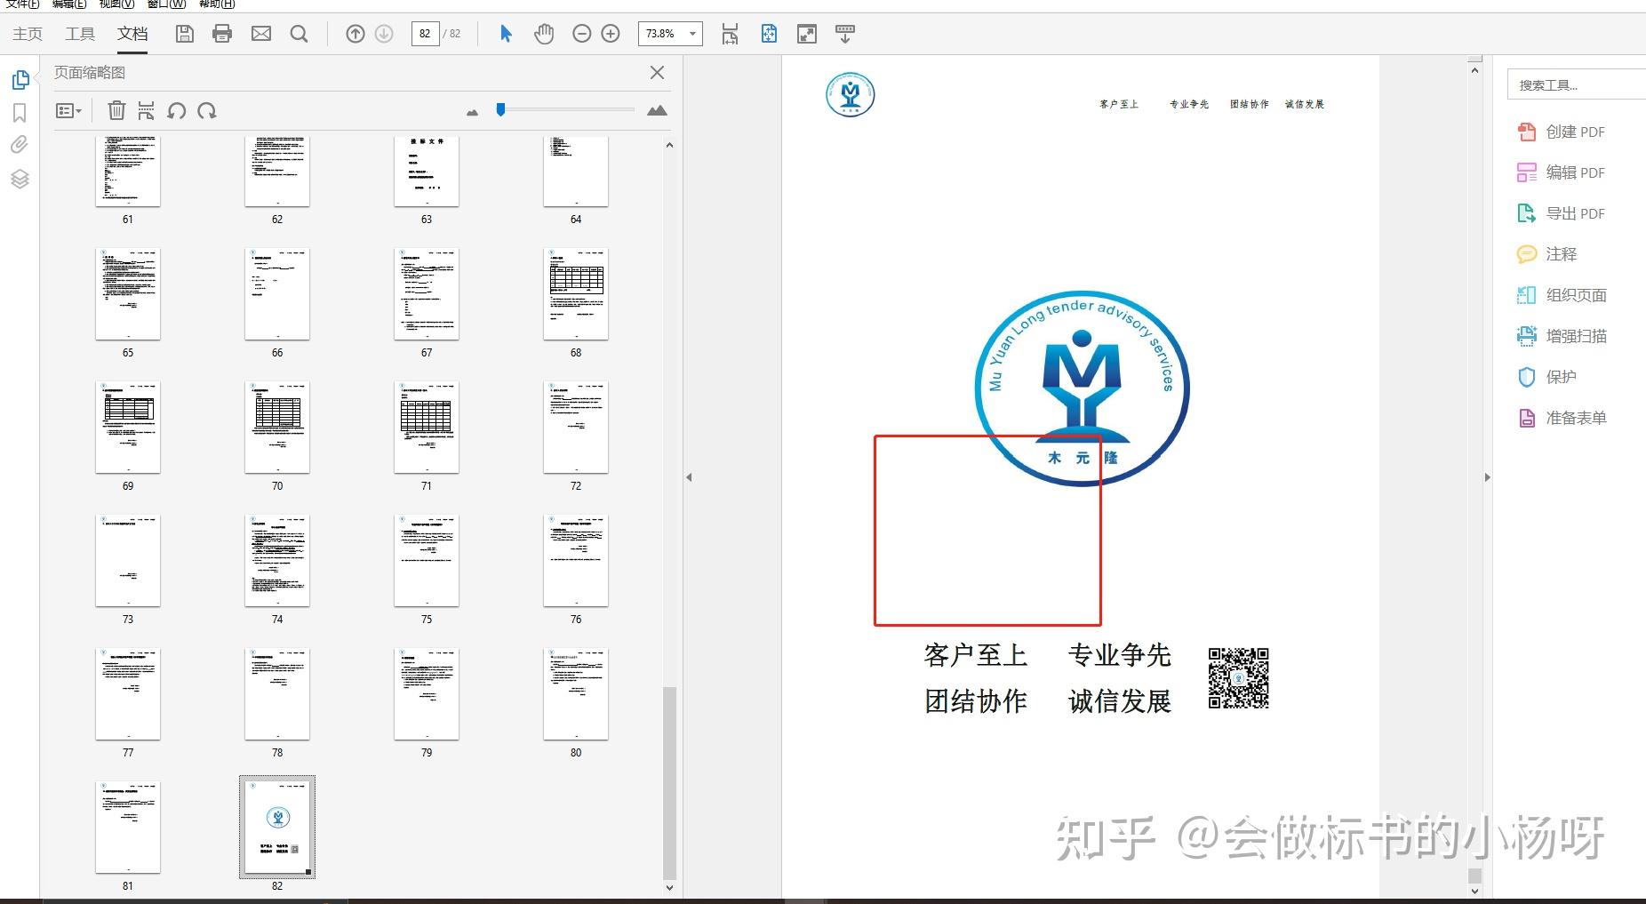Screen dimensions: 1646x904
Task: Click the print pages icon in thumbnails panel
Action: pos(147,110)
